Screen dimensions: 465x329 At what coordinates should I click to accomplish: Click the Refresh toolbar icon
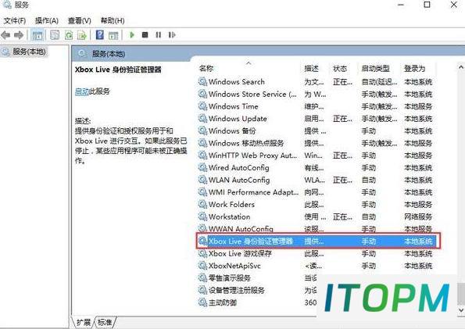69,35
